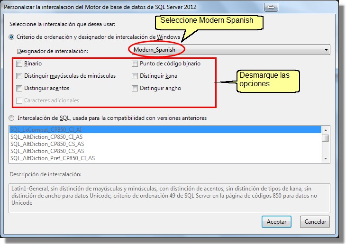Select SQL_AltDiction_Pref_CP850_CI_AS list entry

point(165,158)
